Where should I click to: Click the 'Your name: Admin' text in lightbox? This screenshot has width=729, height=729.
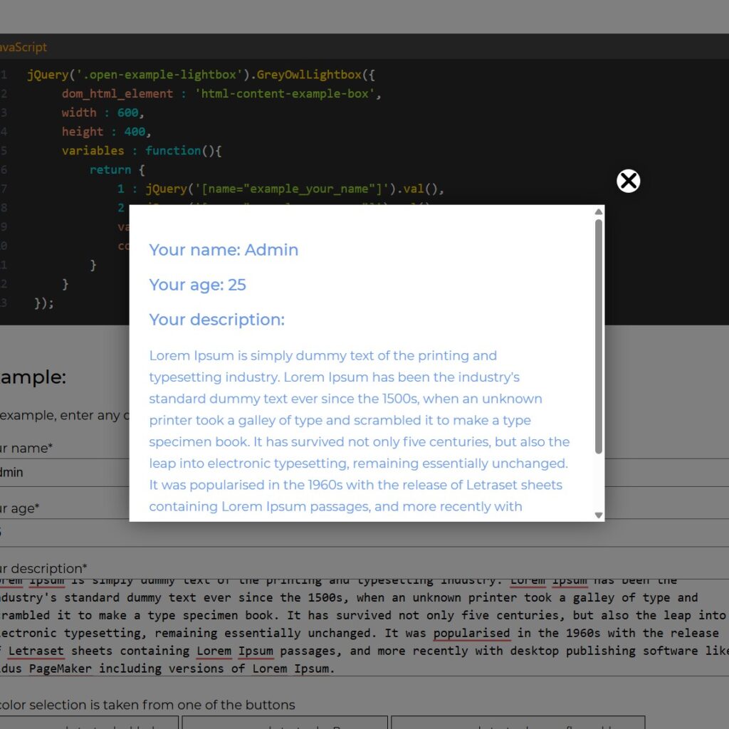(x=224, y=250)
